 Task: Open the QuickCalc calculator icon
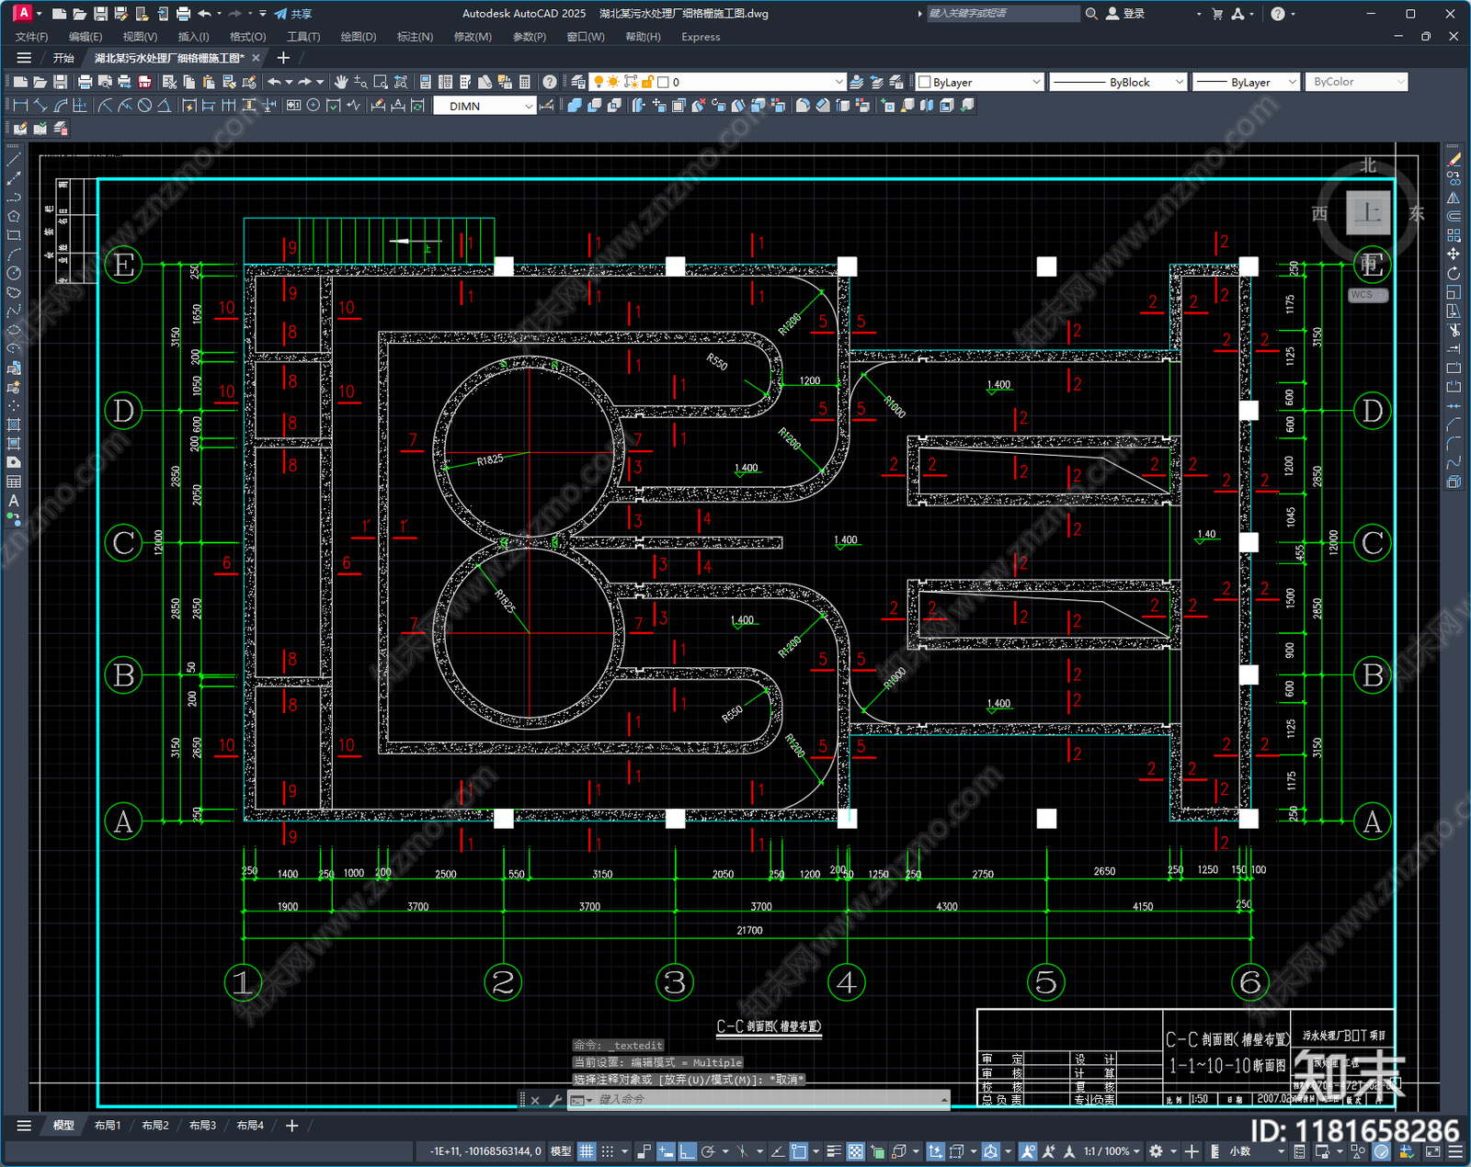(x=525, y=82)
